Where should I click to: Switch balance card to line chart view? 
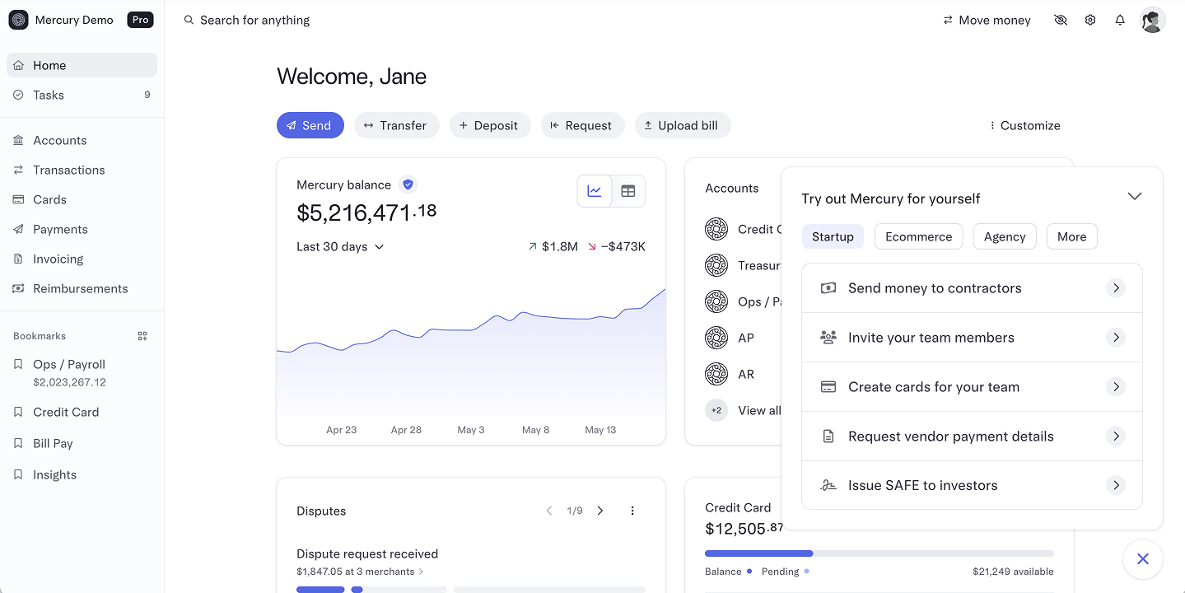point(595,191)
